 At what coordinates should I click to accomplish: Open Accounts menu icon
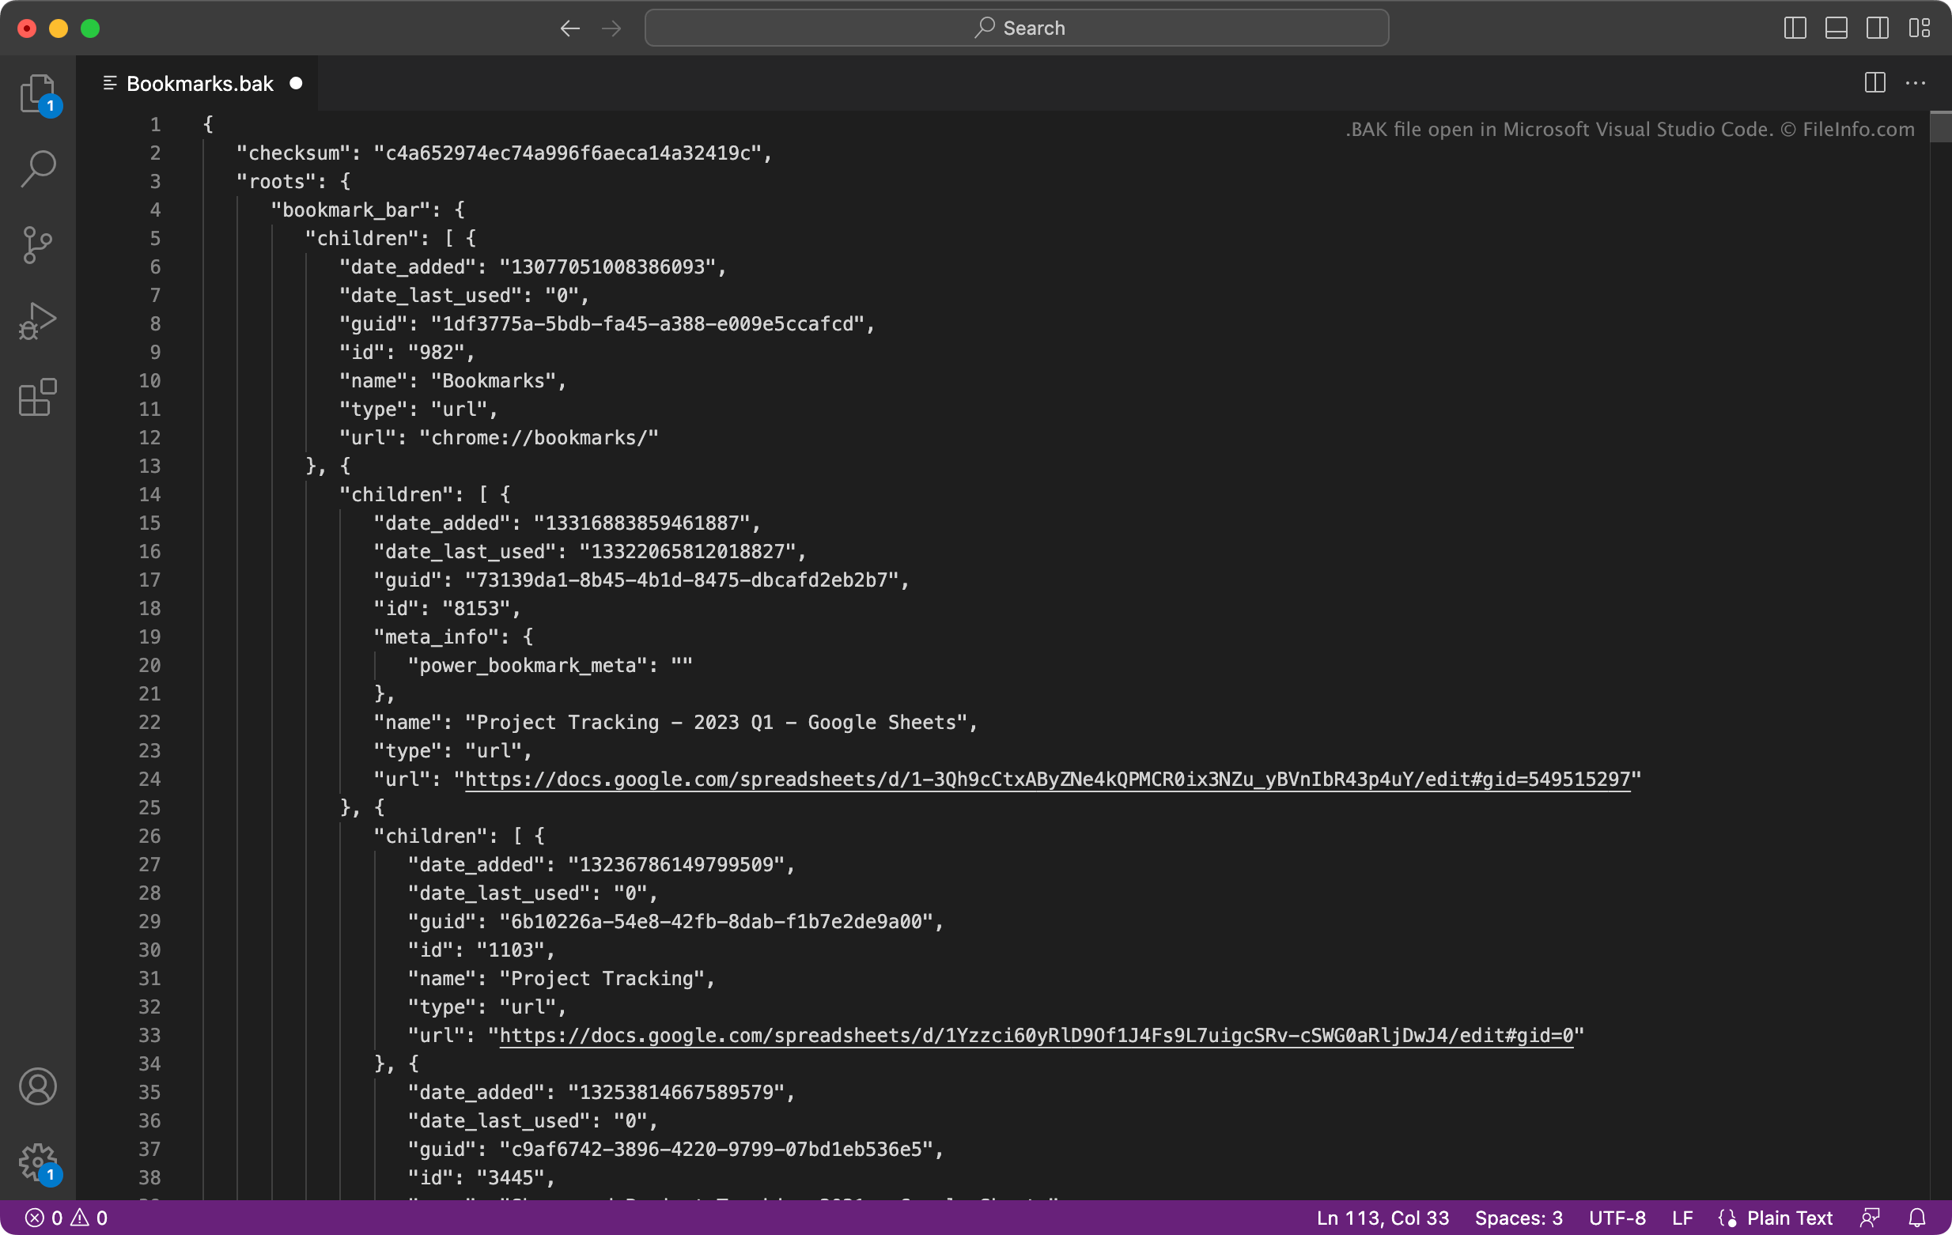click(37, 1086)
